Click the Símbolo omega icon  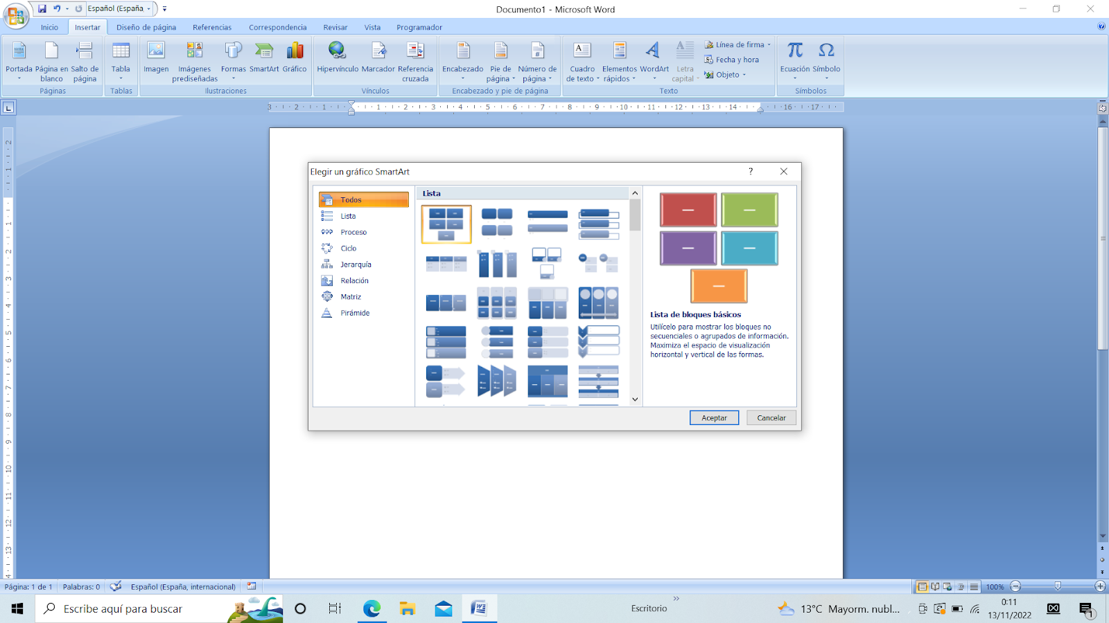tap(826, 51)
